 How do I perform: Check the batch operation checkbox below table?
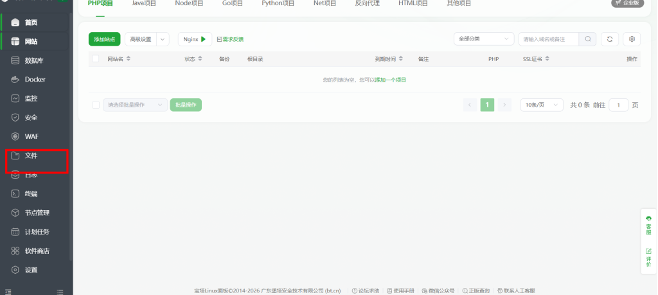[96, 105]
